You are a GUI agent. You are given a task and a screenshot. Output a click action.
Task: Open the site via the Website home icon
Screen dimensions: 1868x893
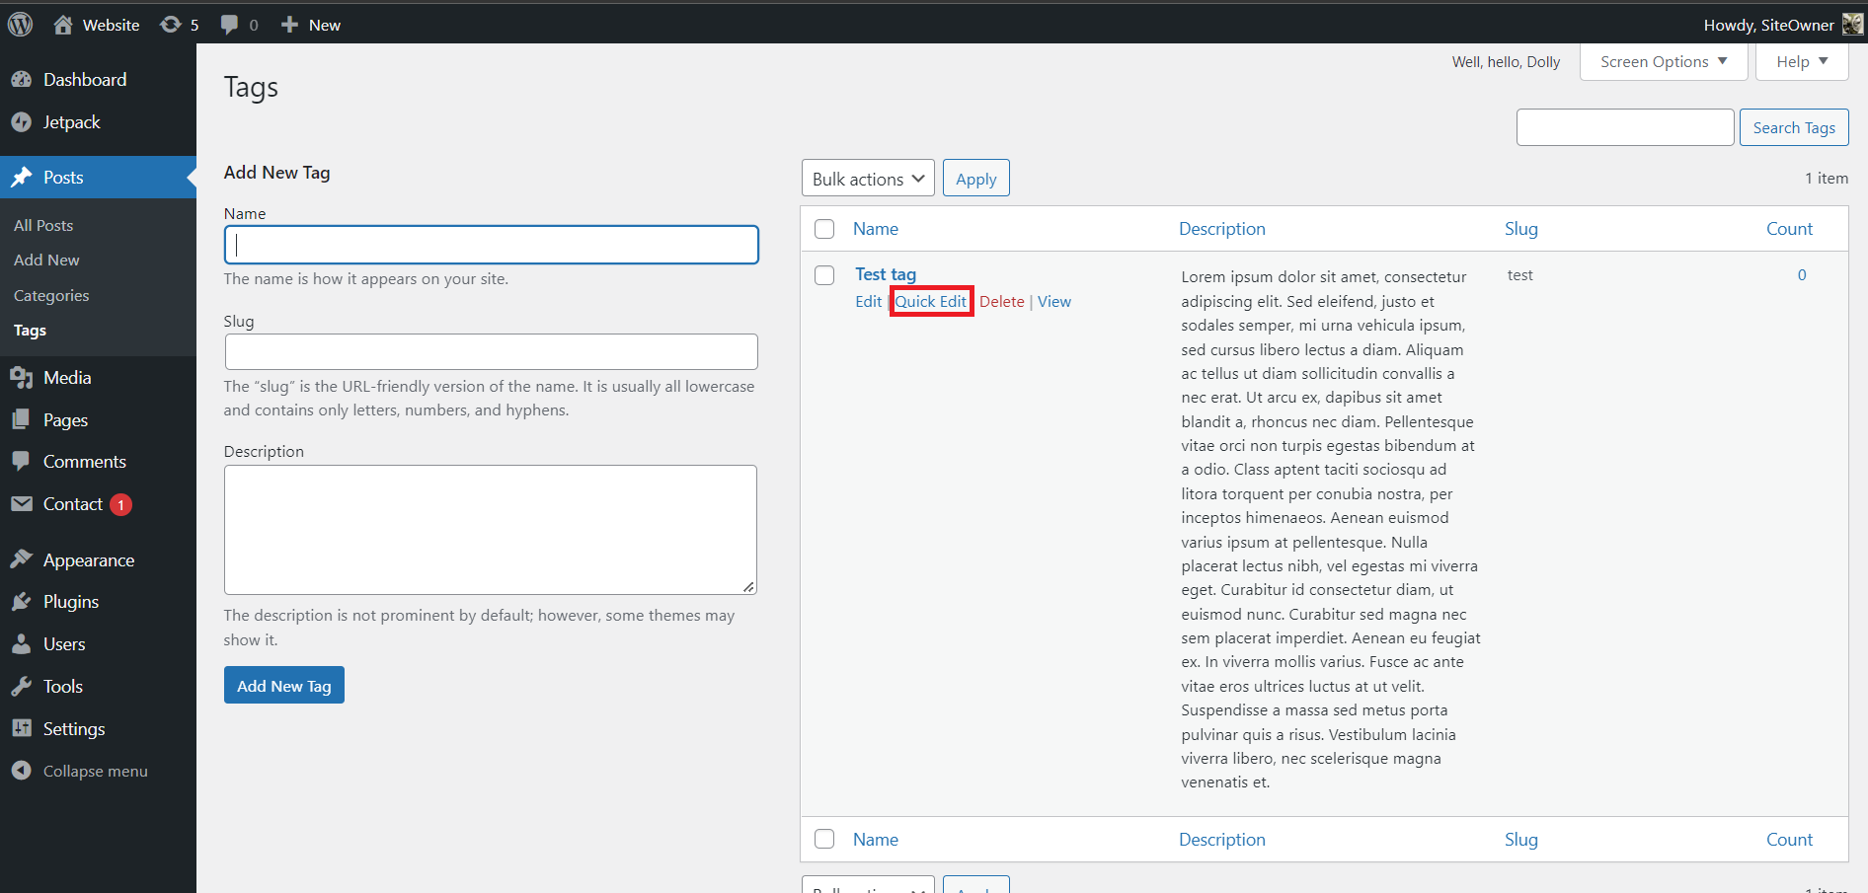(63, 24)
